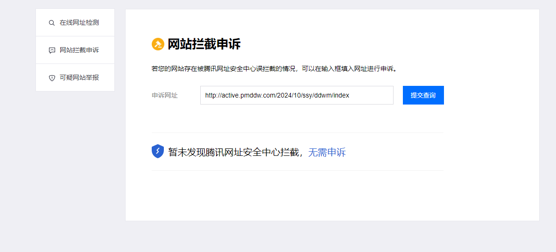Click the blue shield icon beside the result message

158,151
